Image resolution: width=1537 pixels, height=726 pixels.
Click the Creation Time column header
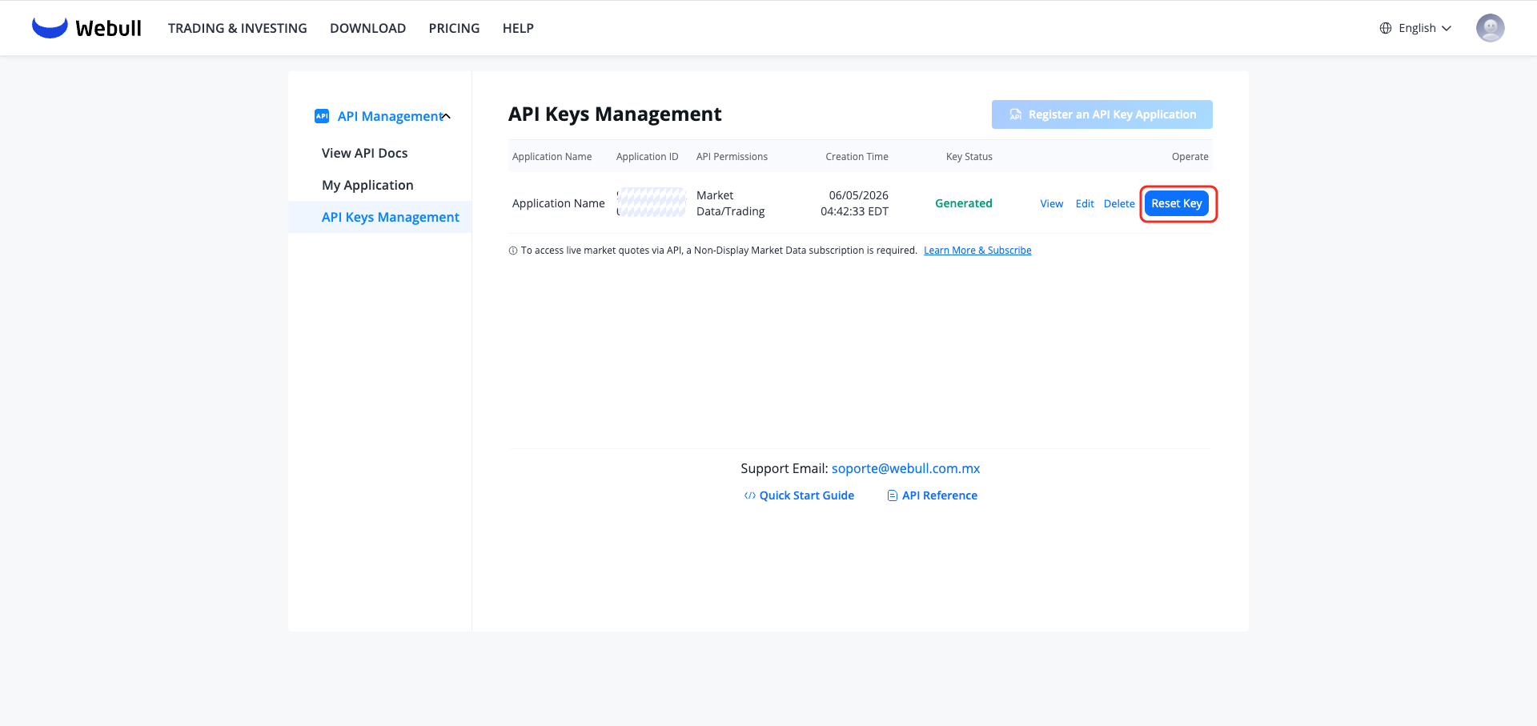(857, 157)
